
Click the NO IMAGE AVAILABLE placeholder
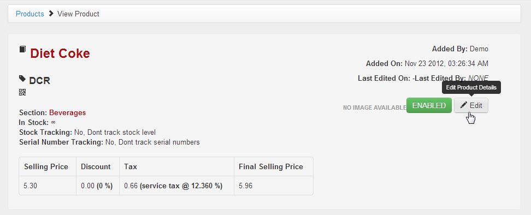375,108
